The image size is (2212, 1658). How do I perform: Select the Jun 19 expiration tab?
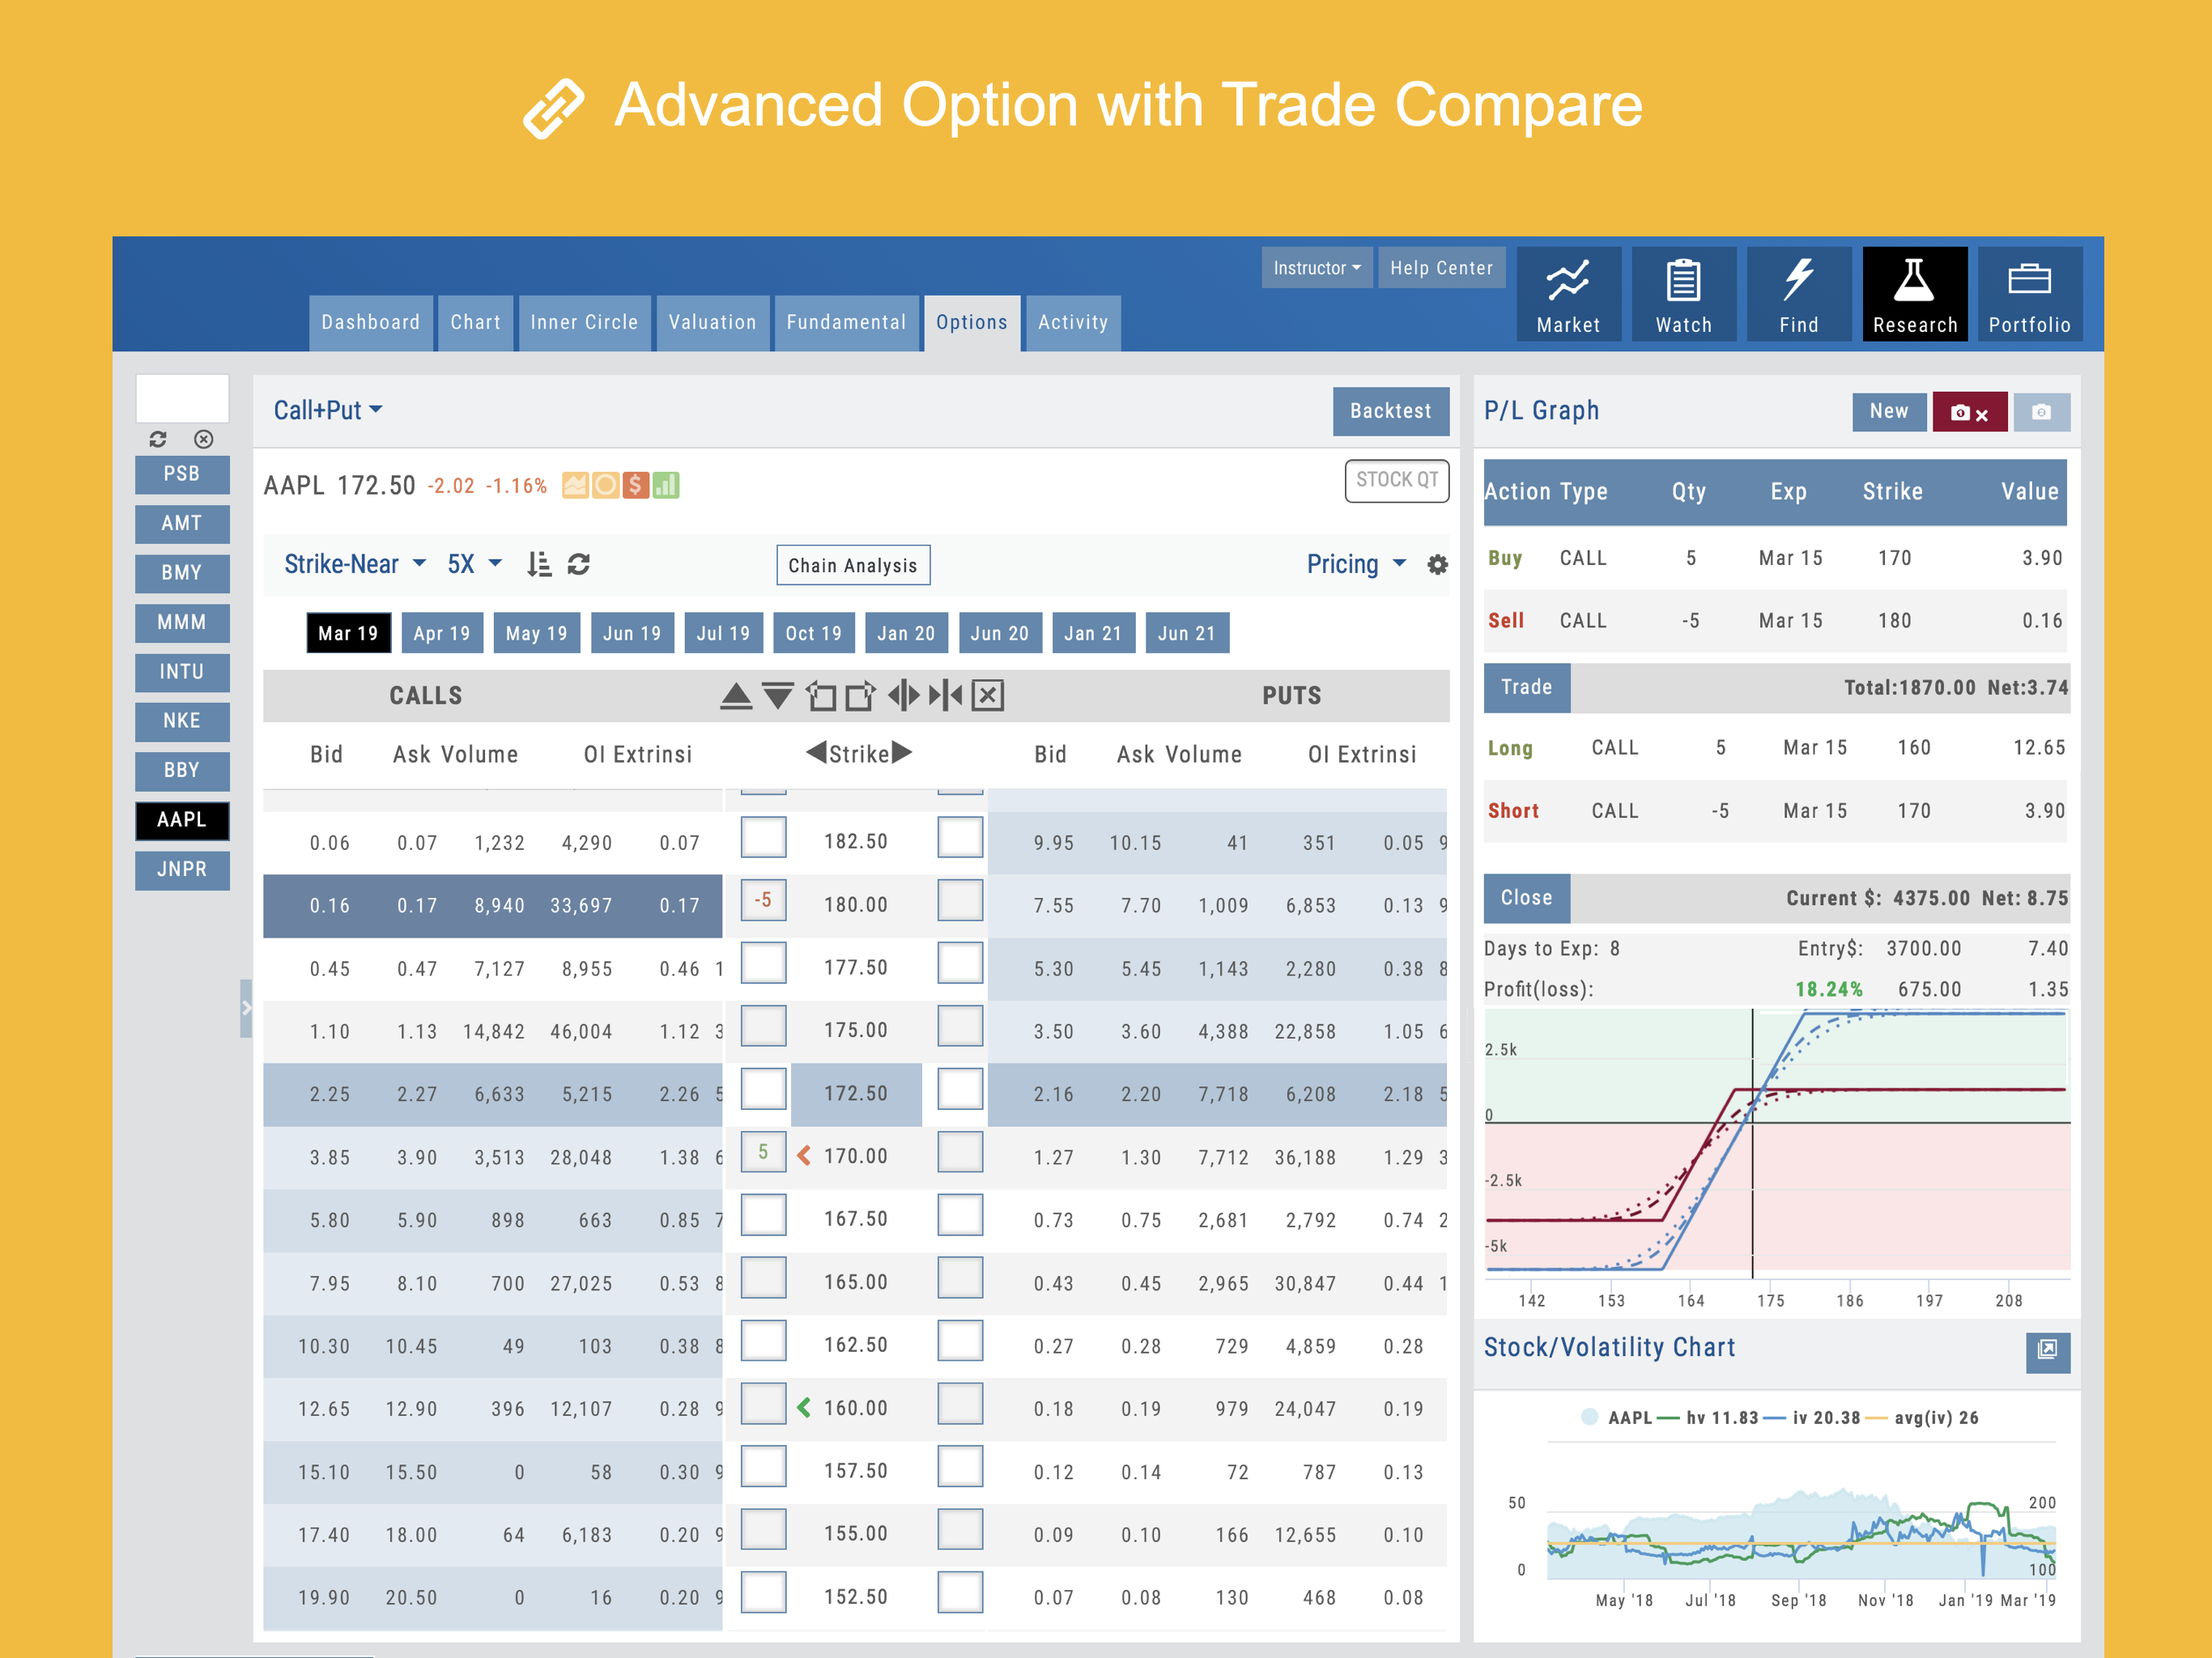(x=631, y=633)
